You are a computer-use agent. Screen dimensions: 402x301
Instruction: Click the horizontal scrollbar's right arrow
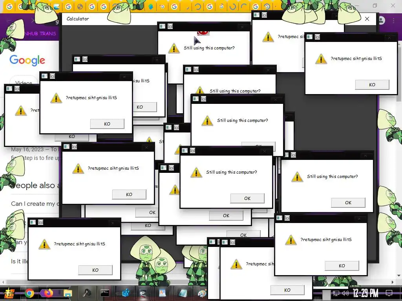pos(393,282)
